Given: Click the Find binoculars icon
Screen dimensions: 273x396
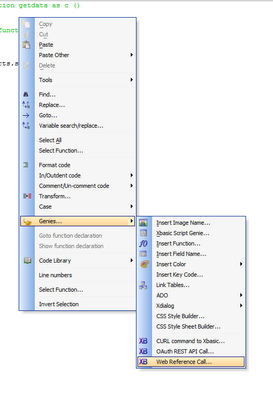Looking at the screenshot, I should [26, 94].
